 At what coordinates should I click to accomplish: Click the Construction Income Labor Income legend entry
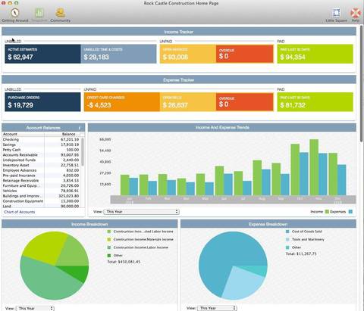[138, 247]
